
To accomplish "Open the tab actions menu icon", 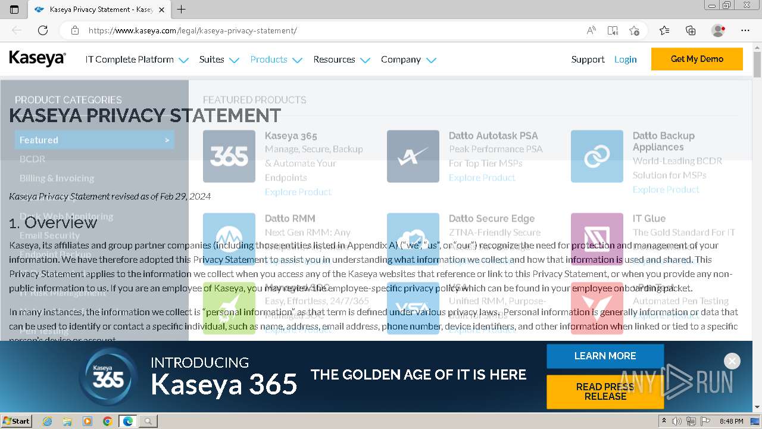I will pos(14,9).
